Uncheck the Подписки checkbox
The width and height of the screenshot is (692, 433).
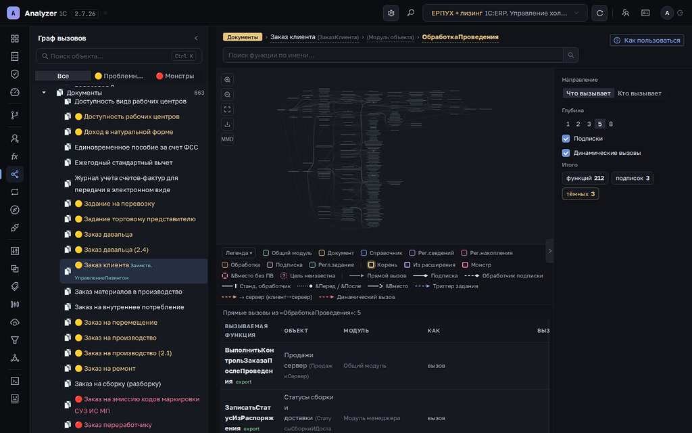click(566, 139)
